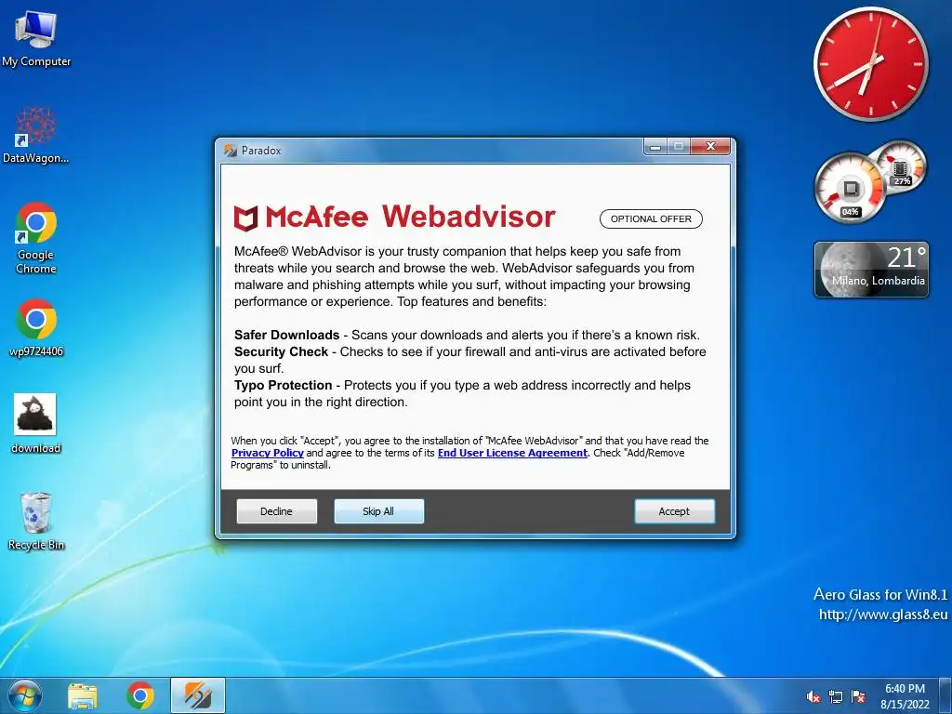Launch Chrome from the taskbar
The image size is (952, 714).
pos(140,695)
